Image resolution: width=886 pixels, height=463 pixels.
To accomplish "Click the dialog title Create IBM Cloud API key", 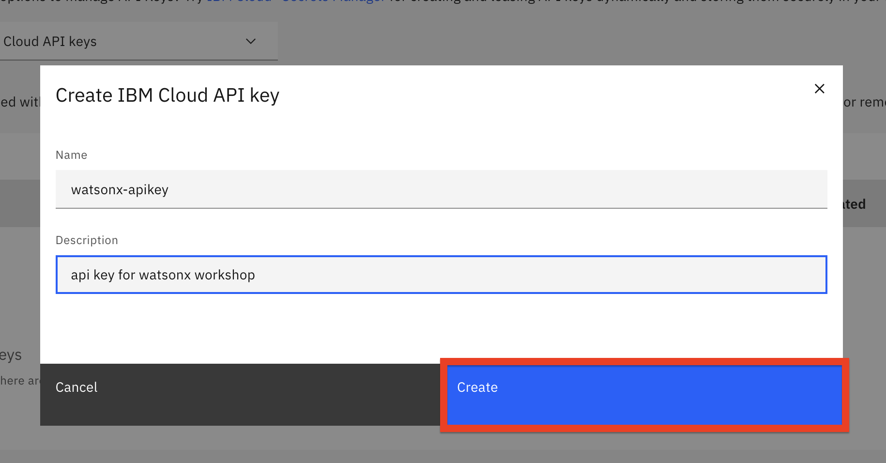I will [168, 95].
